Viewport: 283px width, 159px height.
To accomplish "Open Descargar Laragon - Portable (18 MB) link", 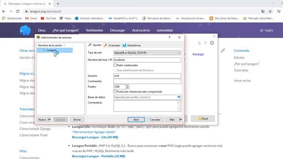I will pyautogui.click(x=99, y=156).
